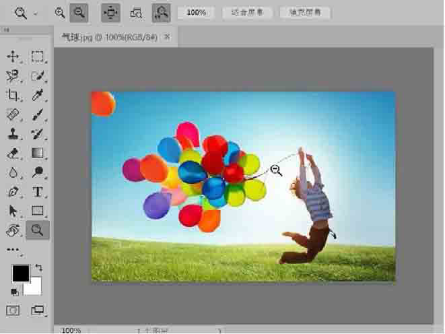Select the Blur tool

pyautogui.click(x=13, y=172)
